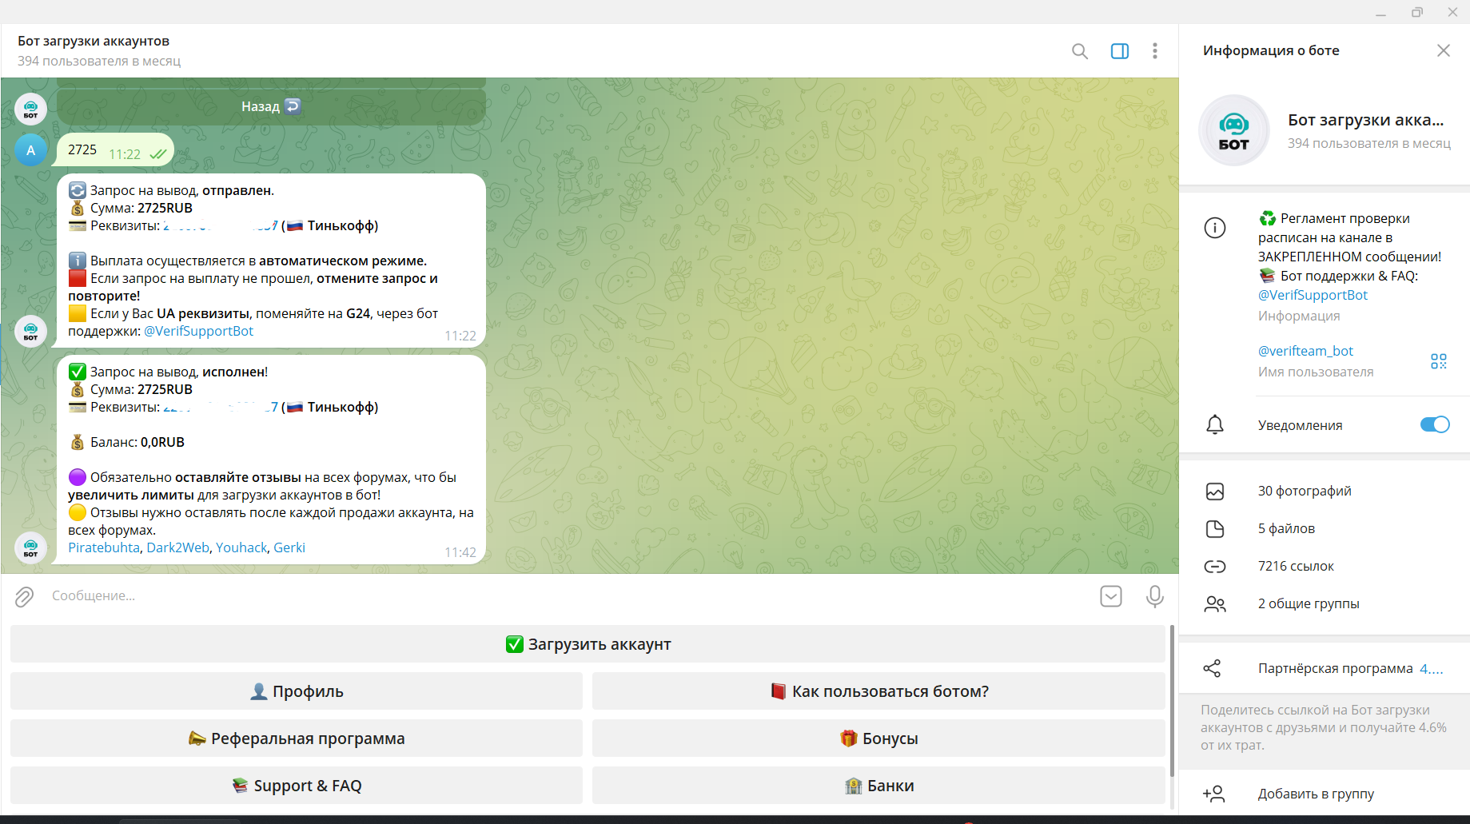Screen dimensions: 1470x824
Task: Open the 5 файлов shared files
Action: pos(1286,528)
